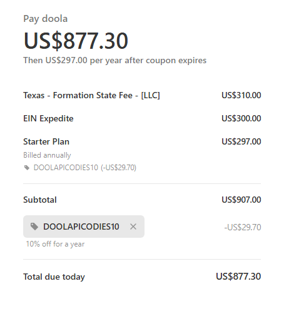The image size is (284, 331).
Task: Remove the DOOLAPICODIES10 coupon with the X
Action: coord(133,227)
